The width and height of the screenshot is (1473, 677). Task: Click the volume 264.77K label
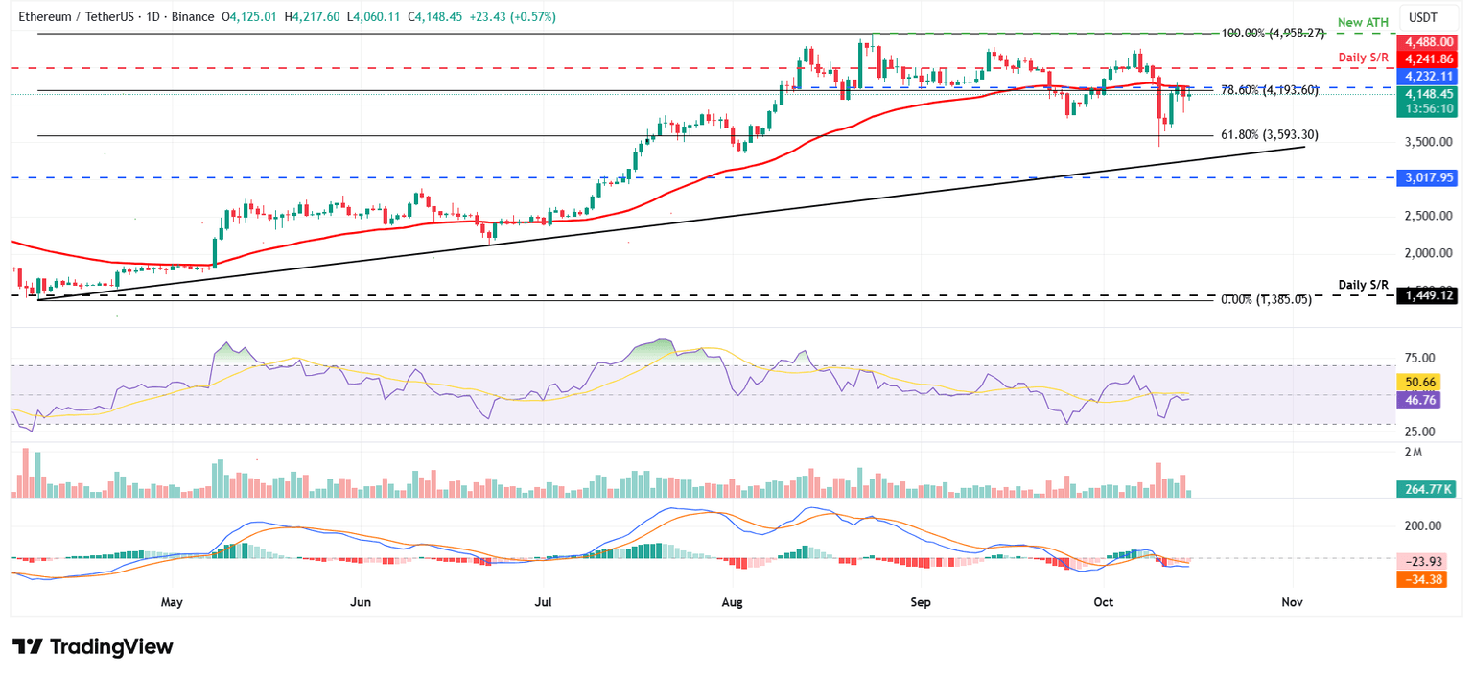[x=1429, y=490]
